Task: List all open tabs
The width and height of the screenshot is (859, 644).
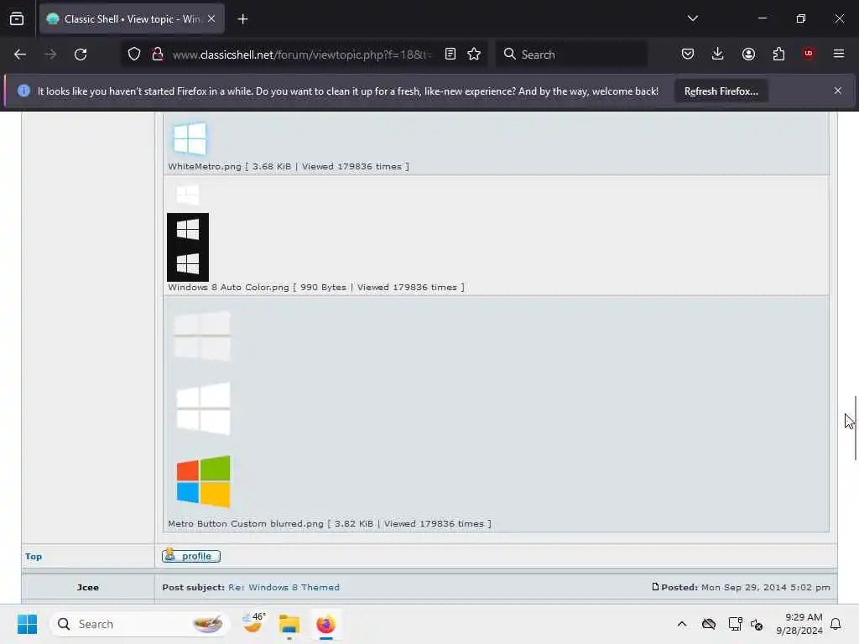Action: [x=692, y=18]
